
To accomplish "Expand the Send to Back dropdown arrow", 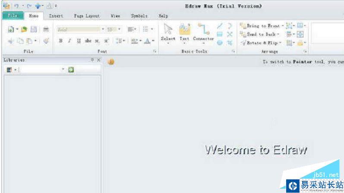I will 278,34.
